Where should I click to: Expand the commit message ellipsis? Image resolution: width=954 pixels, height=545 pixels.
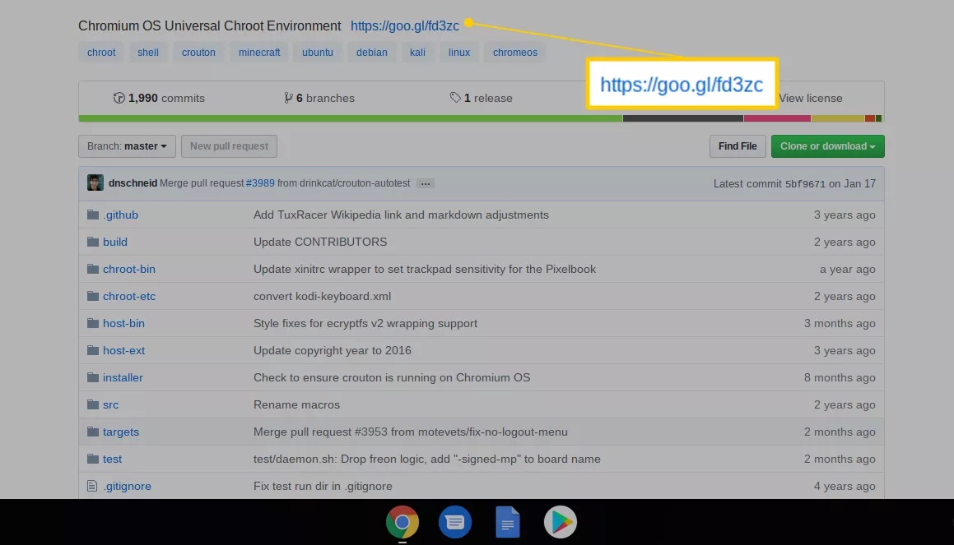point(425,183)
